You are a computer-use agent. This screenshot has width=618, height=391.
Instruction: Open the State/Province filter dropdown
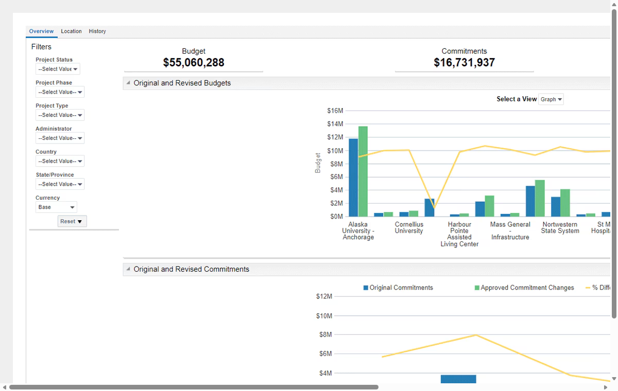point(60,184)
